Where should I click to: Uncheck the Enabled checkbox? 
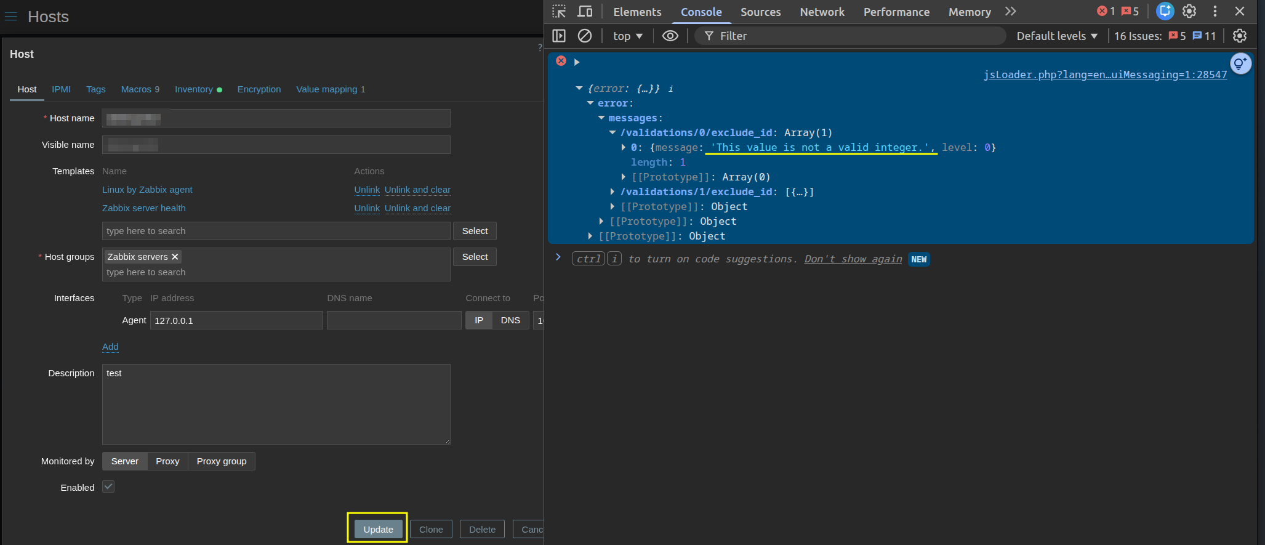(108, 487)
